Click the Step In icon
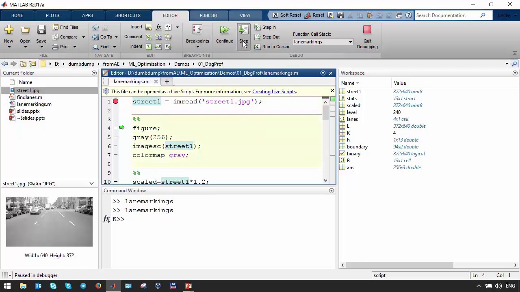Screen dimensions: 520x292 258,27
